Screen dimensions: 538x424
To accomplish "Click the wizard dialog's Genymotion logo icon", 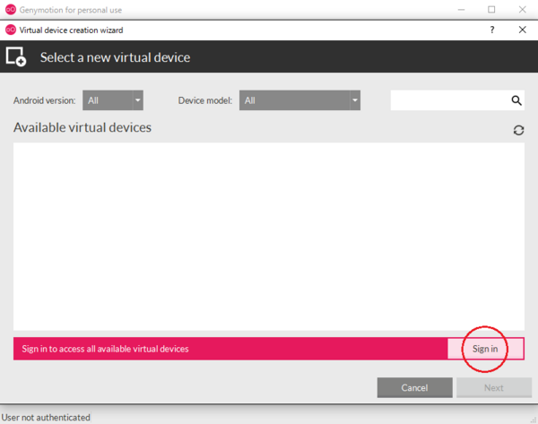I will pos(10,30).
